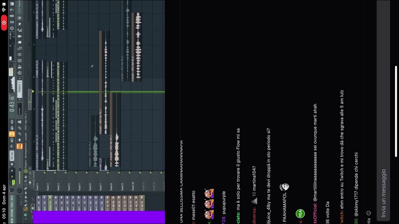Tap the grey cheer bits icon in chat
This screenshot has width=399, height=224.
(254, 201)
